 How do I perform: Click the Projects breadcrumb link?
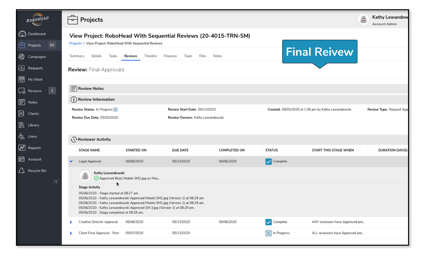click(x=75, y=43)
